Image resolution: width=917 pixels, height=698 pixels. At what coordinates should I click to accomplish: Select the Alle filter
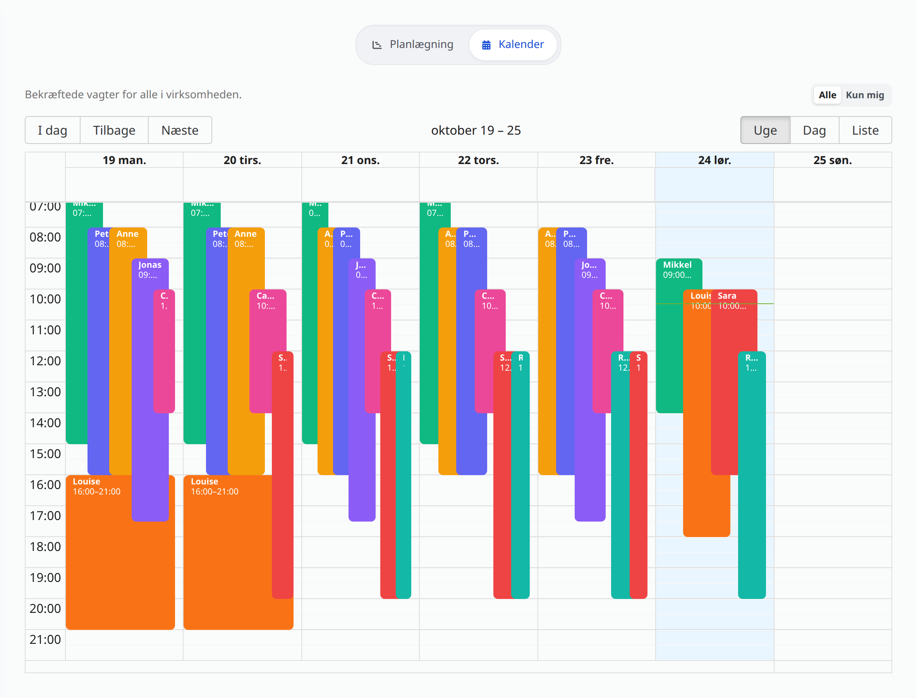(x=827, y=95)
